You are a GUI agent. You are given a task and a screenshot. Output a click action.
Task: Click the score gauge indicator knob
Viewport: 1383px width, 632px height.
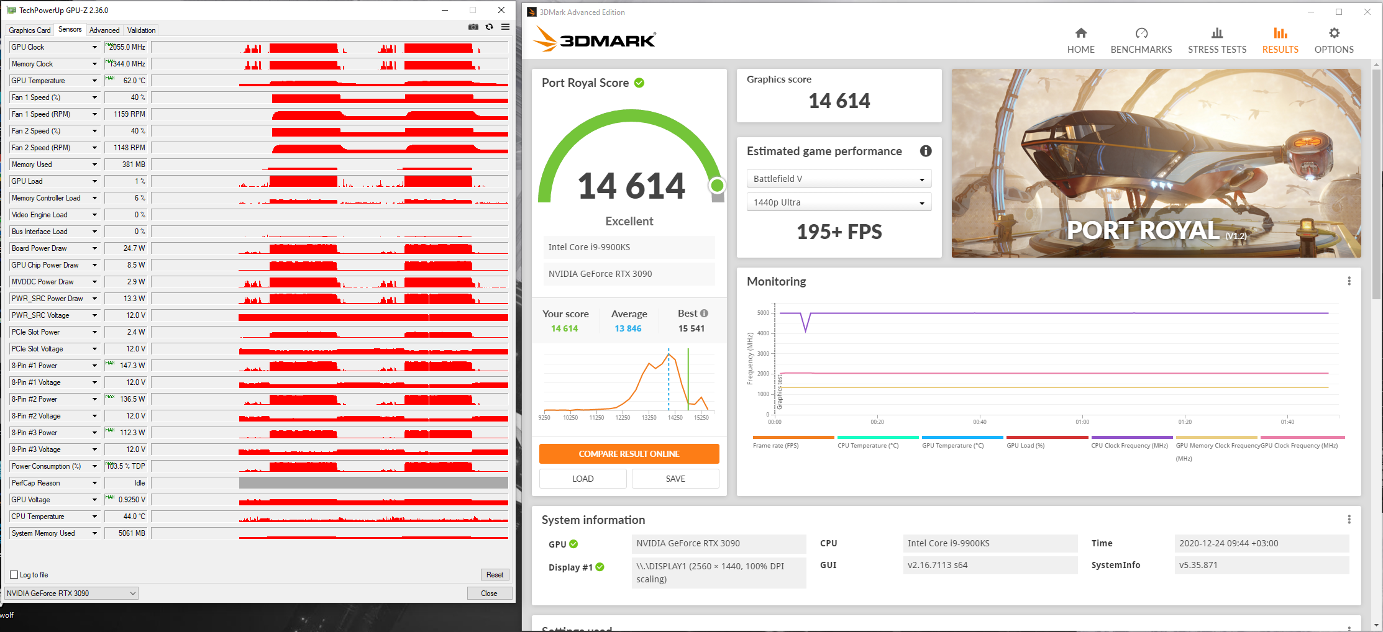717,185
